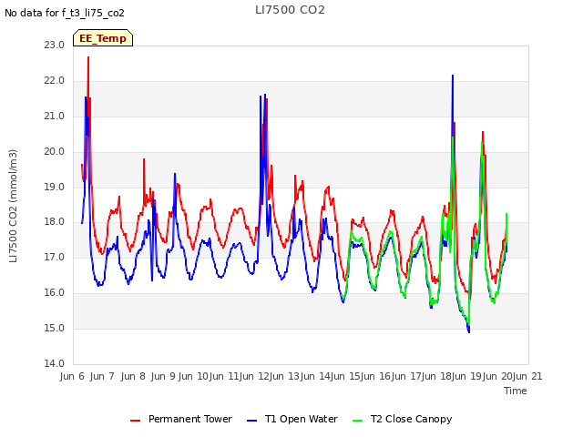Viewport: 583px width, 437px height.
Task: Click the 16.0 y-axis tick label
Action: click(55, 292)
